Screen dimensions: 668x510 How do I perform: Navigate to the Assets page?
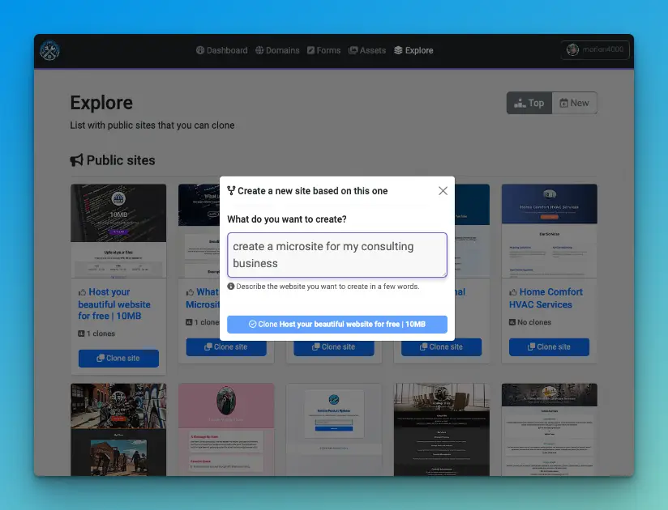[x=367, y=50]
